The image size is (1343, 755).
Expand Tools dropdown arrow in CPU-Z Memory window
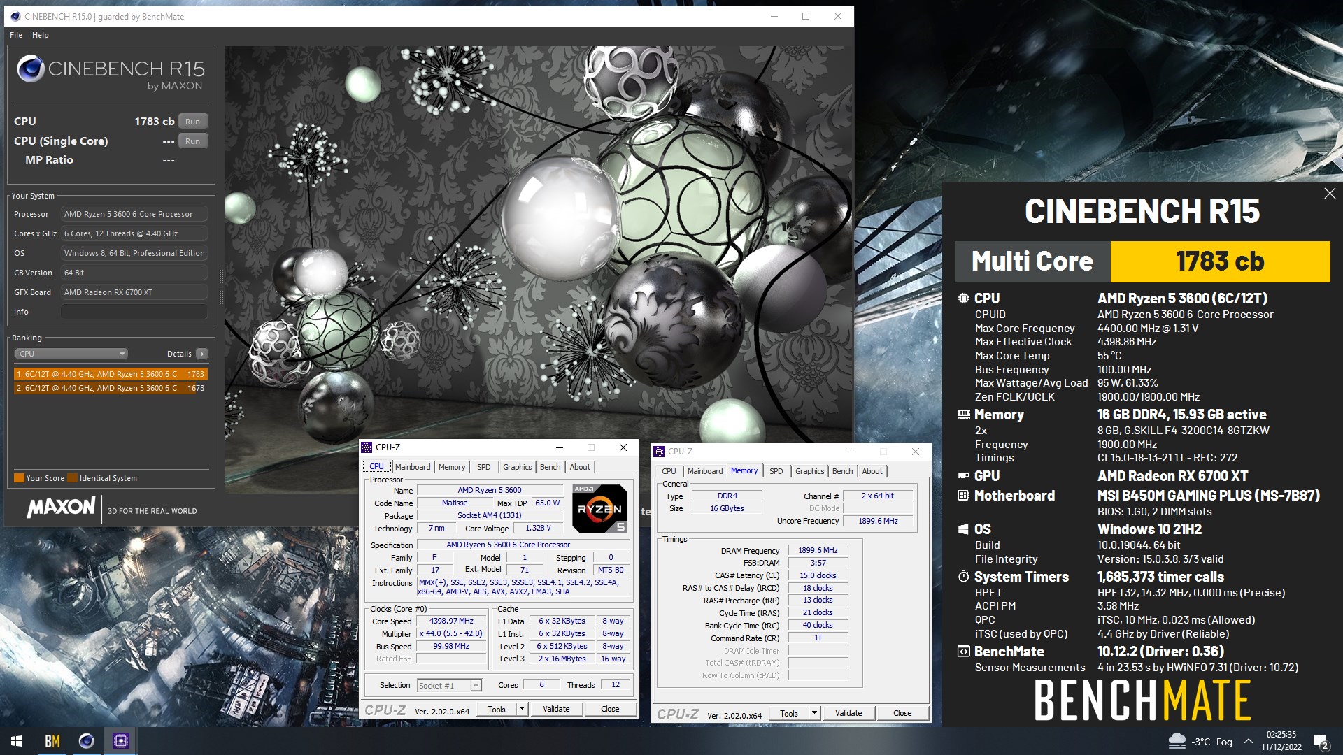pos(814,713)
